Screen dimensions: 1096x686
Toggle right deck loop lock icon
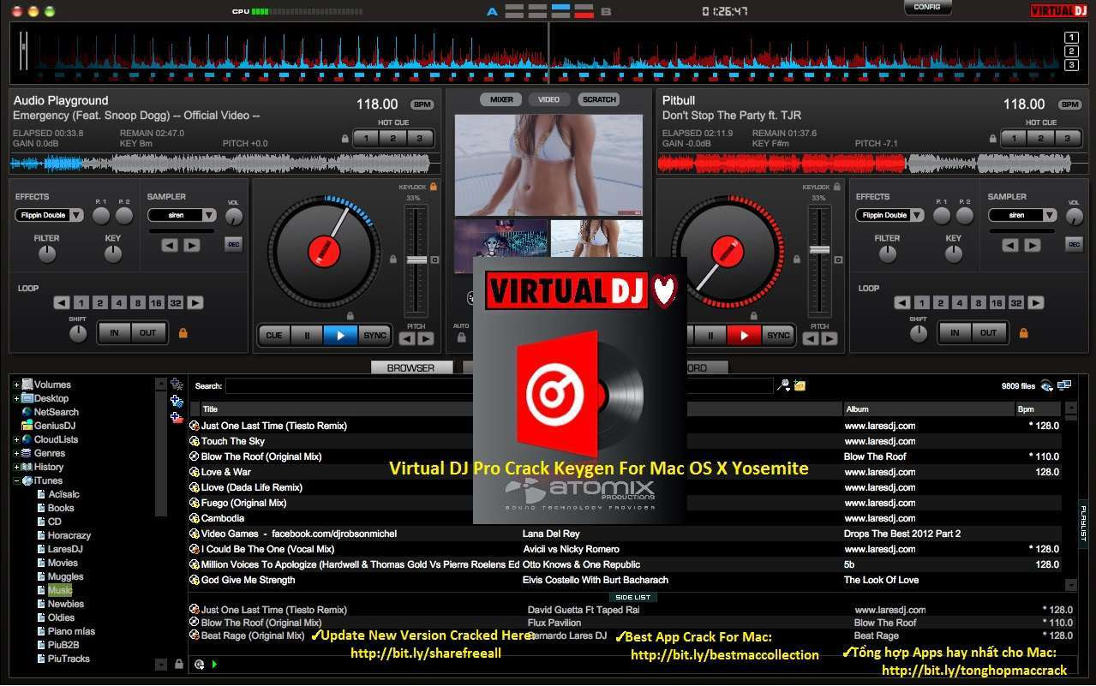tap(1023, 332)
